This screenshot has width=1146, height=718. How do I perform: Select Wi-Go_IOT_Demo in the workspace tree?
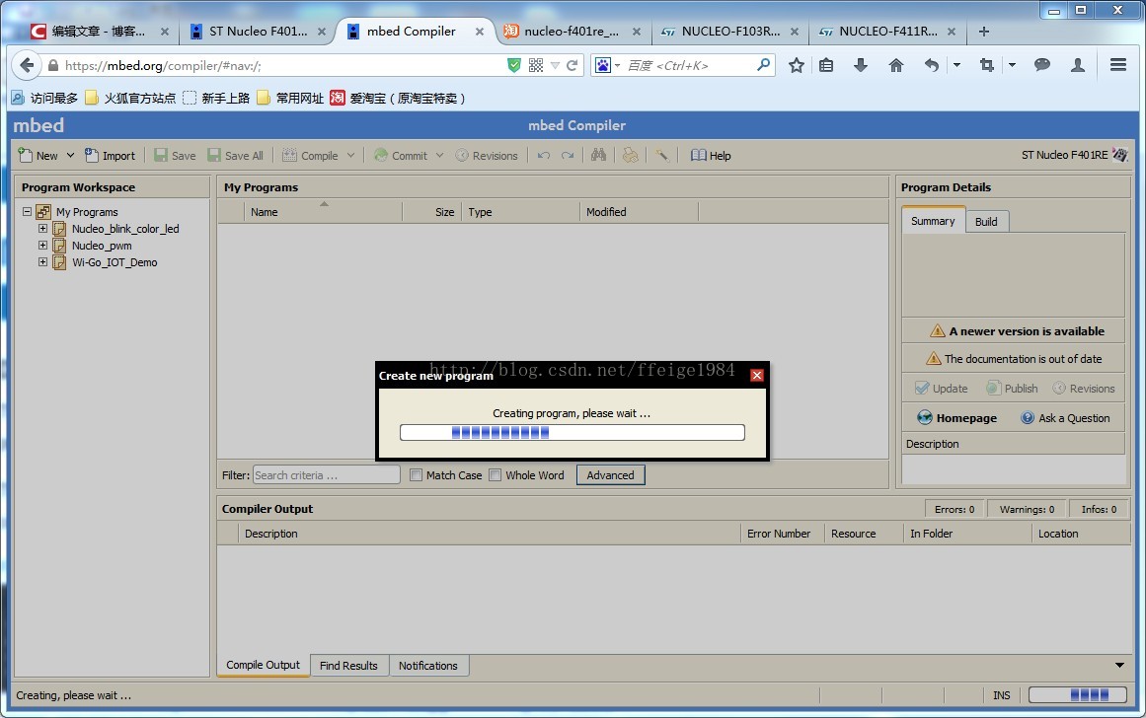coord(115,262)
